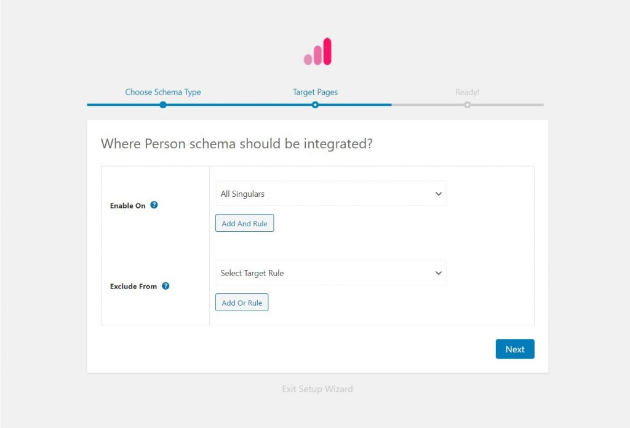Click the pink bar chart logo

click(x=317, y=52)
